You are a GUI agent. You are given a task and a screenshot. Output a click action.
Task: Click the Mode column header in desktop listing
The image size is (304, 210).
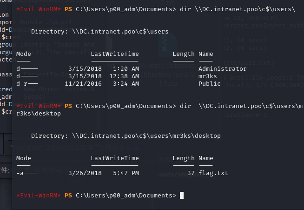pyautogui.click(x=24, y=158)
